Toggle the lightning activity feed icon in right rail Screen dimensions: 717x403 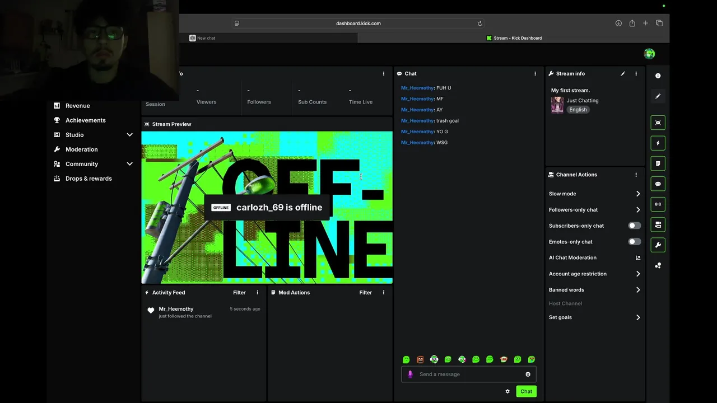[658, 143]
